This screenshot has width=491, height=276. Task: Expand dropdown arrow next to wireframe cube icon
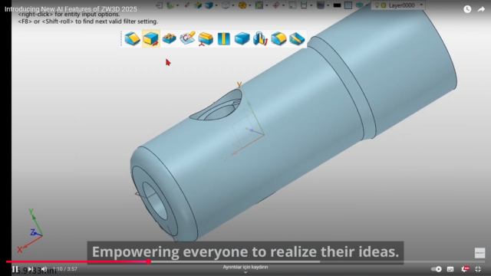[x=233, y=5]
